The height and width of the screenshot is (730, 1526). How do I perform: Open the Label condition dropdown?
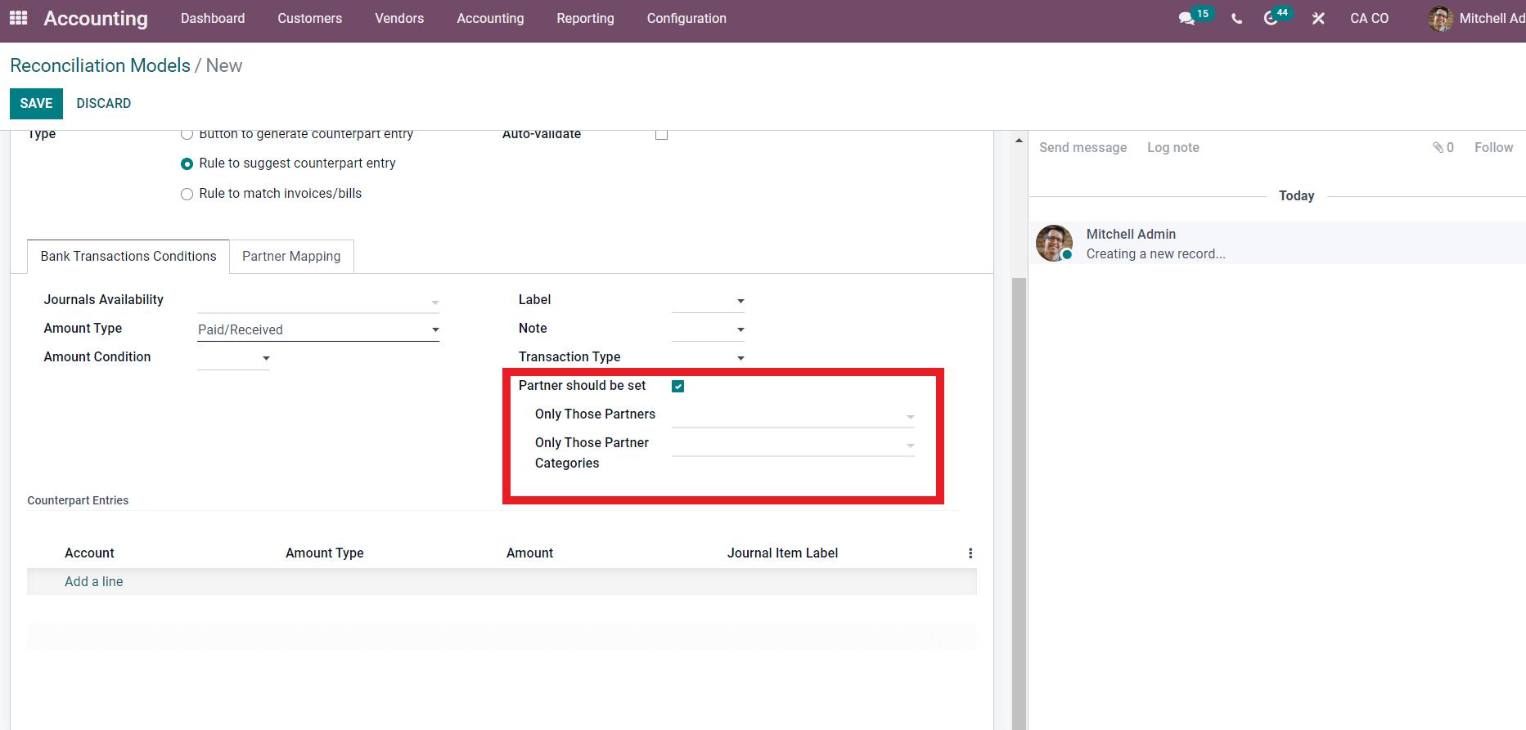pyautogui.click(x=708, y=301)
